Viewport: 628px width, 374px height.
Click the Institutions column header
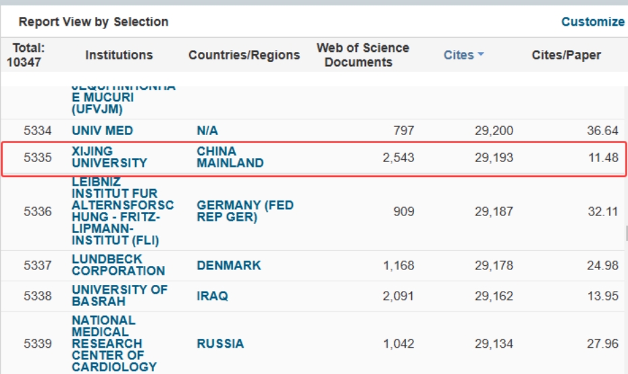(x=119, y=55)
